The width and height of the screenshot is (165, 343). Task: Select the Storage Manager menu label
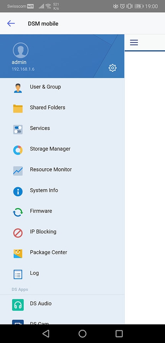point(50,149)
